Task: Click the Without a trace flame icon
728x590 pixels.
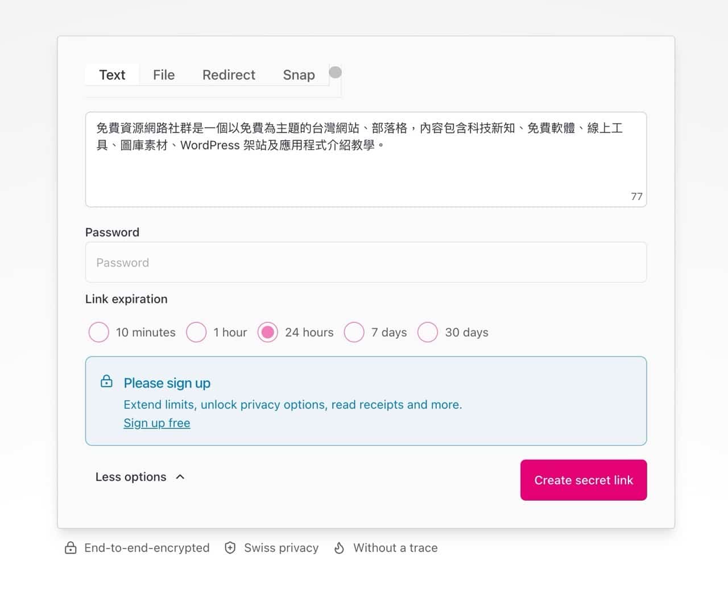Action: click(339, 548)
